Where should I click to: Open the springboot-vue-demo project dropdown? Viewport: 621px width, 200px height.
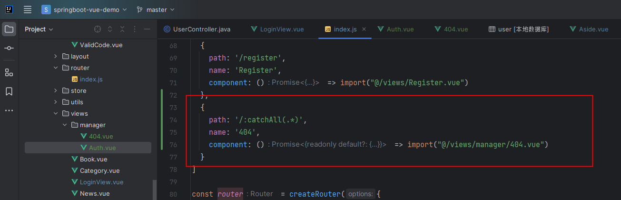(x=84, y=10)
